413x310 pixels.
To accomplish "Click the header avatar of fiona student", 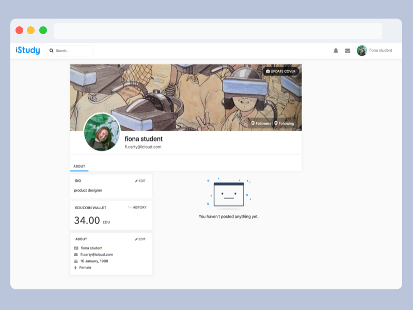I will (362, 51).
